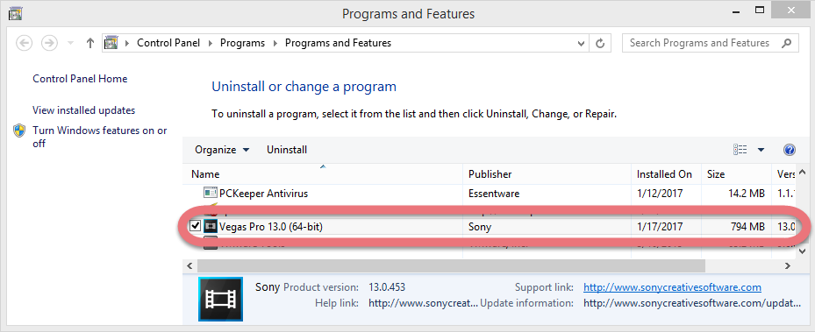Click the Sony publisher cell
815x332 pixels.
[479, 227]
